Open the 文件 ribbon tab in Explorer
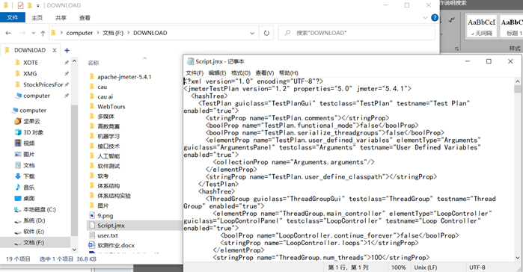The image size is (523, 272). (12, 18)
